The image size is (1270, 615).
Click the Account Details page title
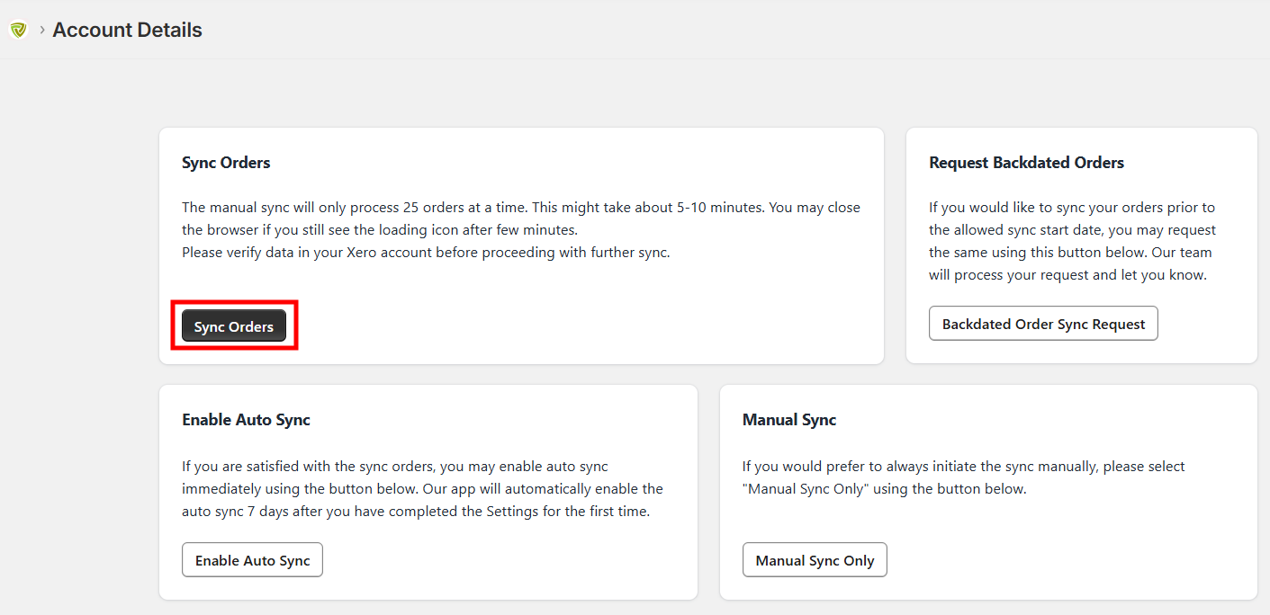[x=127, y=30]
